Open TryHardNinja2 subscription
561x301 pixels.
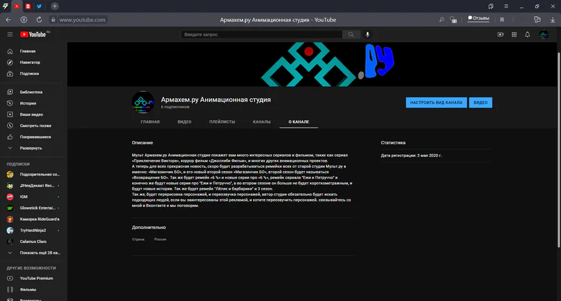click(x=34, y=230)
